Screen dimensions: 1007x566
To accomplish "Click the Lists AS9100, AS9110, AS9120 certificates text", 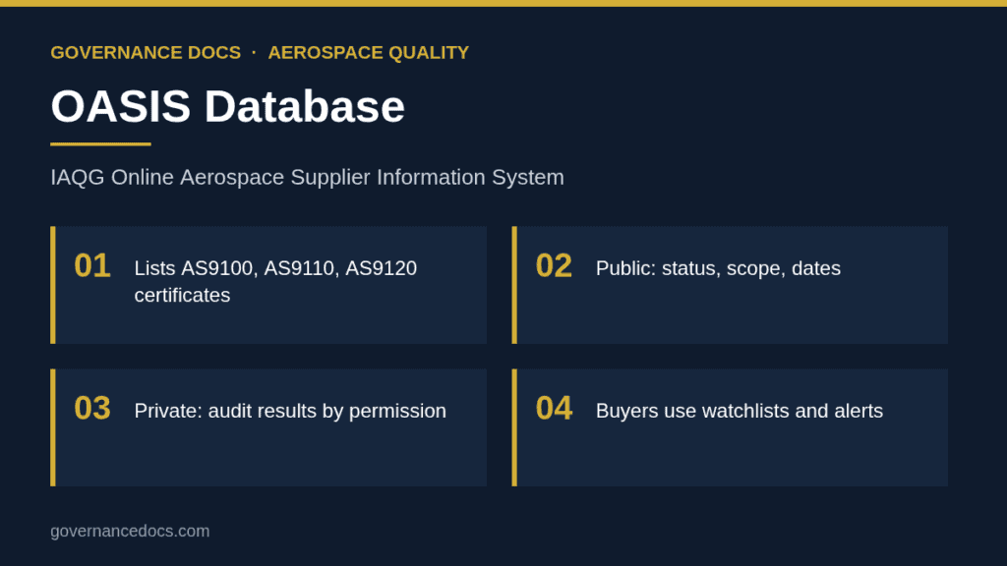I will [275, 281].
